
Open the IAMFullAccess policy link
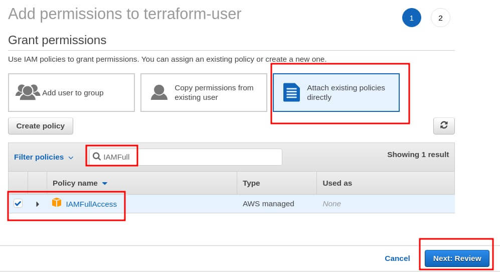[91, 204]
